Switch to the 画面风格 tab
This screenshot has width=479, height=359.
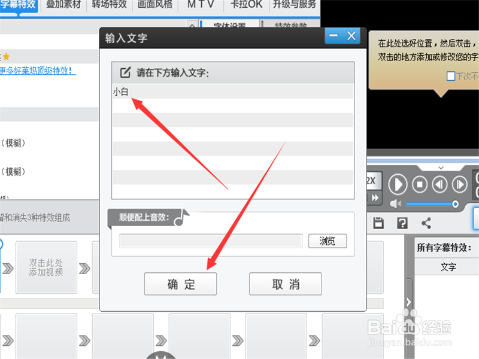point(155,5)
